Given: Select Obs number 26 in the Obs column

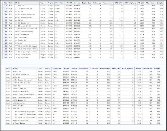Looking at the screenshot, I should click(x=6, y=57).
